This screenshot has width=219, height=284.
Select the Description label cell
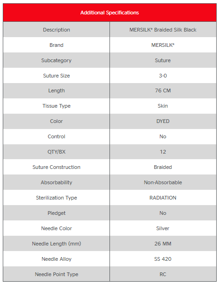tap(56, 30)
